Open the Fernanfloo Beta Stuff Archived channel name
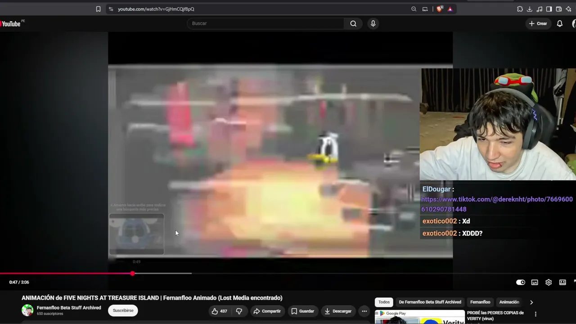This screenshot has width=576, height=324. pyautogui.click(x=69, y=308)
